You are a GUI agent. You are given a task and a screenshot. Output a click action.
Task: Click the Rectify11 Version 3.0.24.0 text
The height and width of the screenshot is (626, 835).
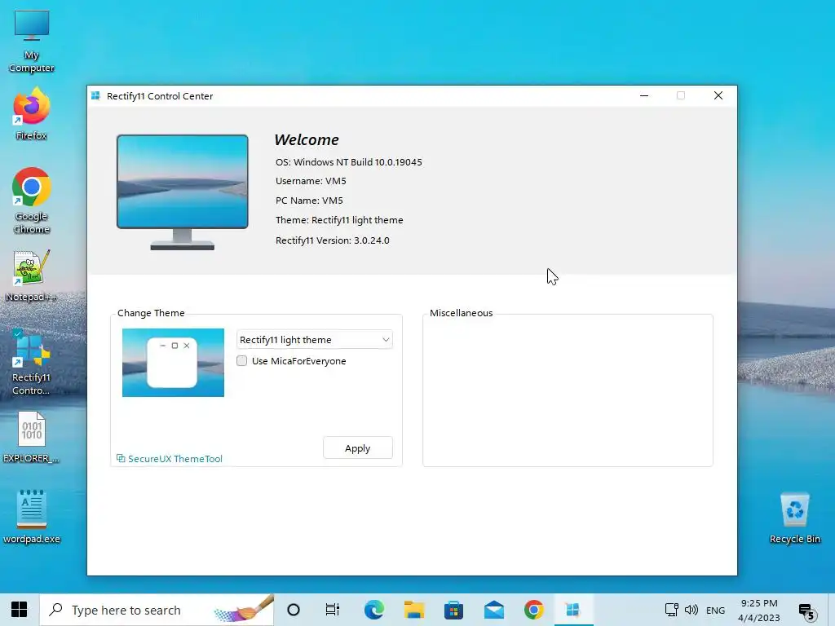coord(333,240)
